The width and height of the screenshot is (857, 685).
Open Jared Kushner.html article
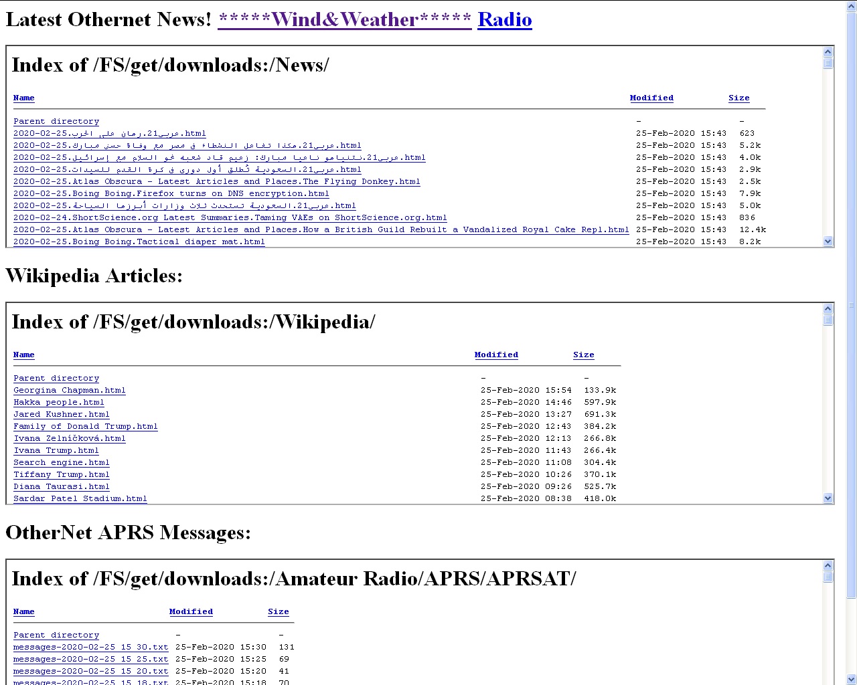[62, 414]
